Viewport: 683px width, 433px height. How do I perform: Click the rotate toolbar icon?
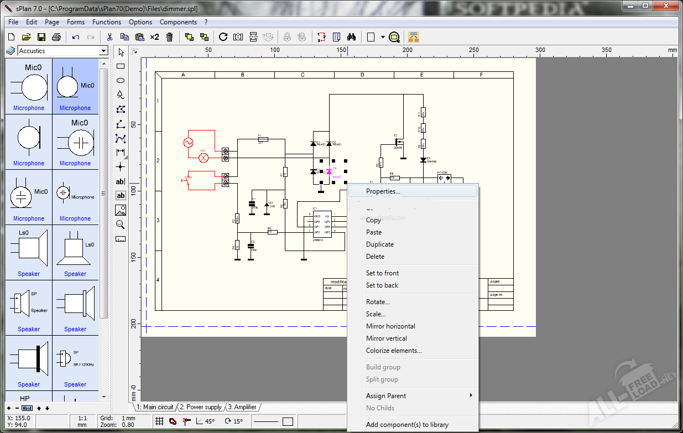pyautogui.click(x=223, y=37)
